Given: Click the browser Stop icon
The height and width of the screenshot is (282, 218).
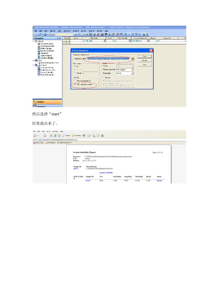Looking at the screenshot, I should coord(51,135).
